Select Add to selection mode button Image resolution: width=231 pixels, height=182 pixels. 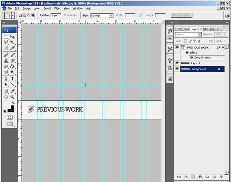[x=24, y=15]
